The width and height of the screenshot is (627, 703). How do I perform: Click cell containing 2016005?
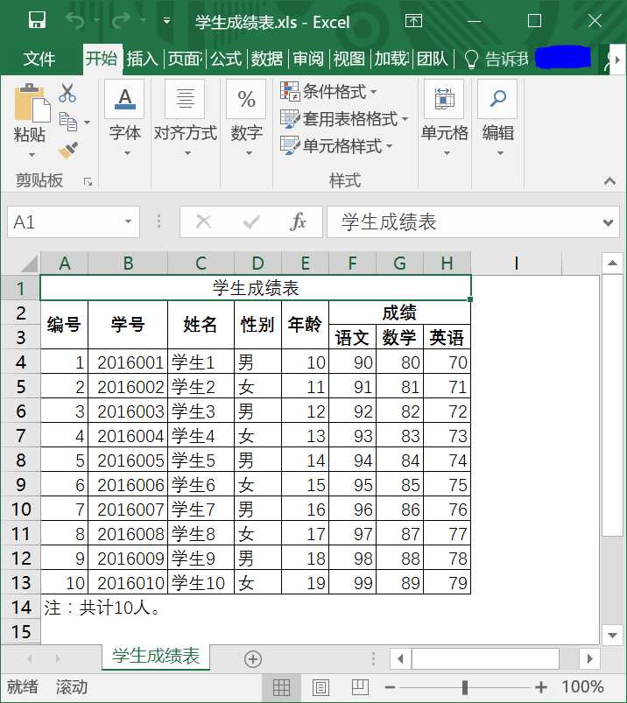point(128,460)
